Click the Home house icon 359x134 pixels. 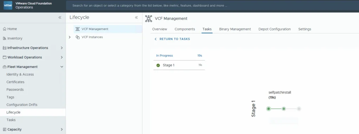(x=4, y=29)
